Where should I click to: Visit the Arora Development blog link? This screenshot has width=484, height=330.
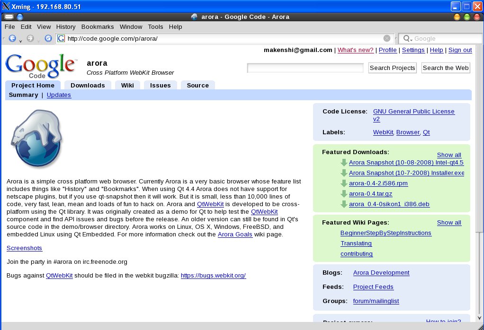[x=381, y=273]
